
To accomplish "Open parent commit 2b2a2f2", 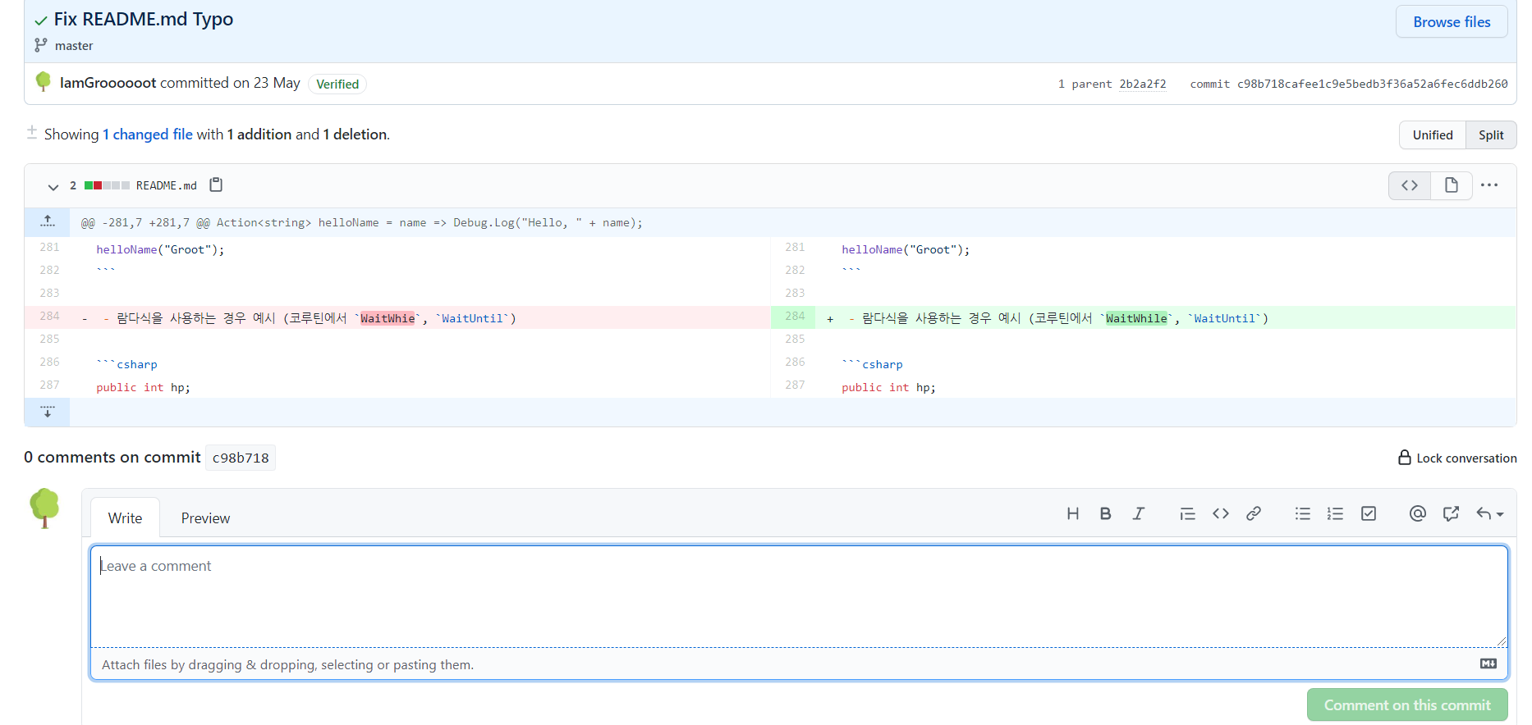I will pyautogui.click(x=1142, y=84).
